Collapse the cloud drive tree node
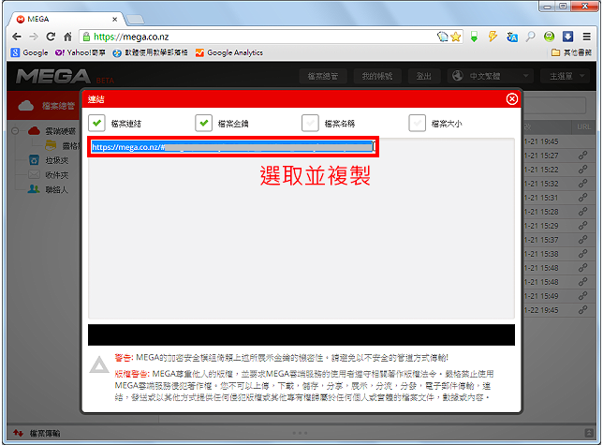Screen dimensions: 603x445 15,131
